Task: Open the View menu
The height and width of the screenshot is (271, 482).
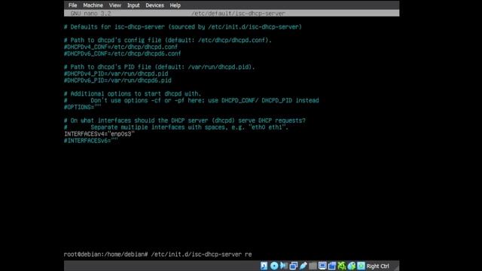Action: 115,5
